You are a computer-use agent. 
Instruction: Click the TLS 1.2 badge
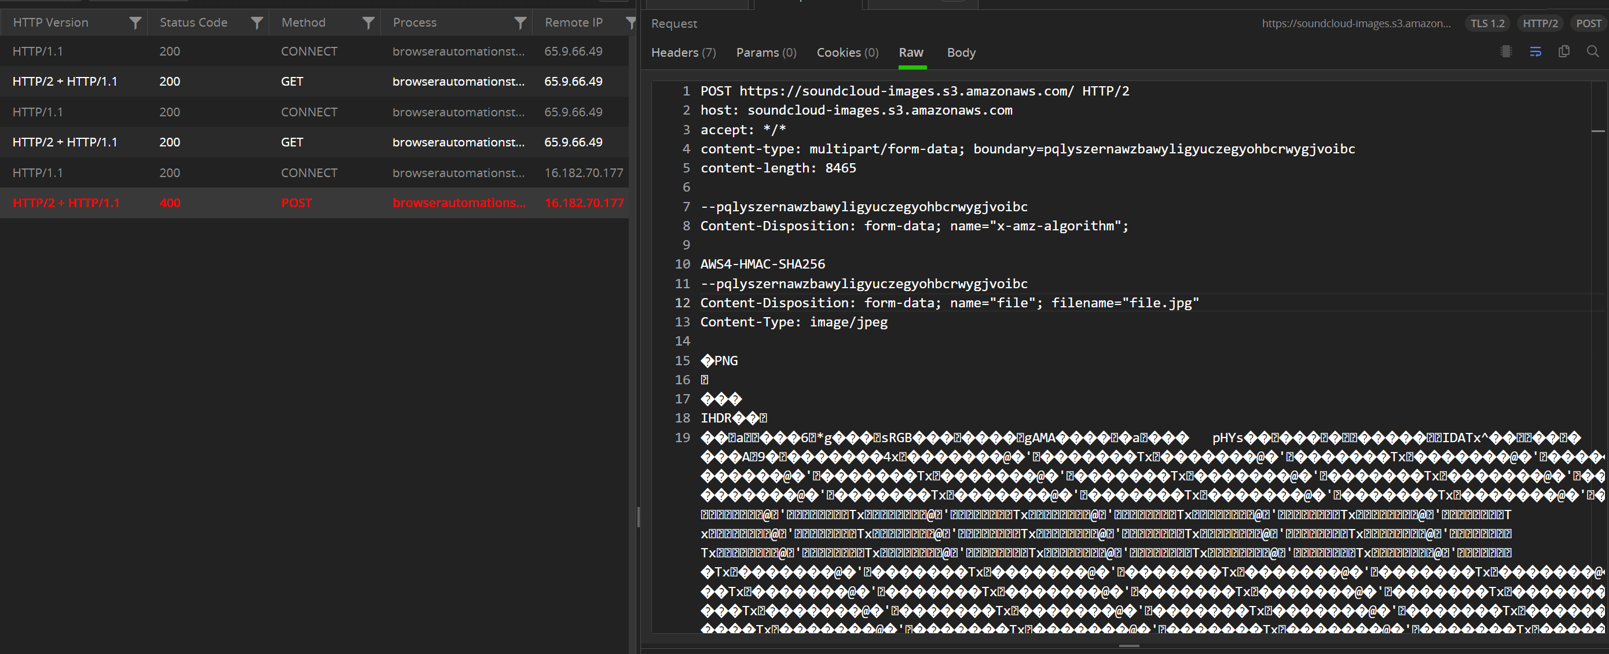(x=1487, y=23)
